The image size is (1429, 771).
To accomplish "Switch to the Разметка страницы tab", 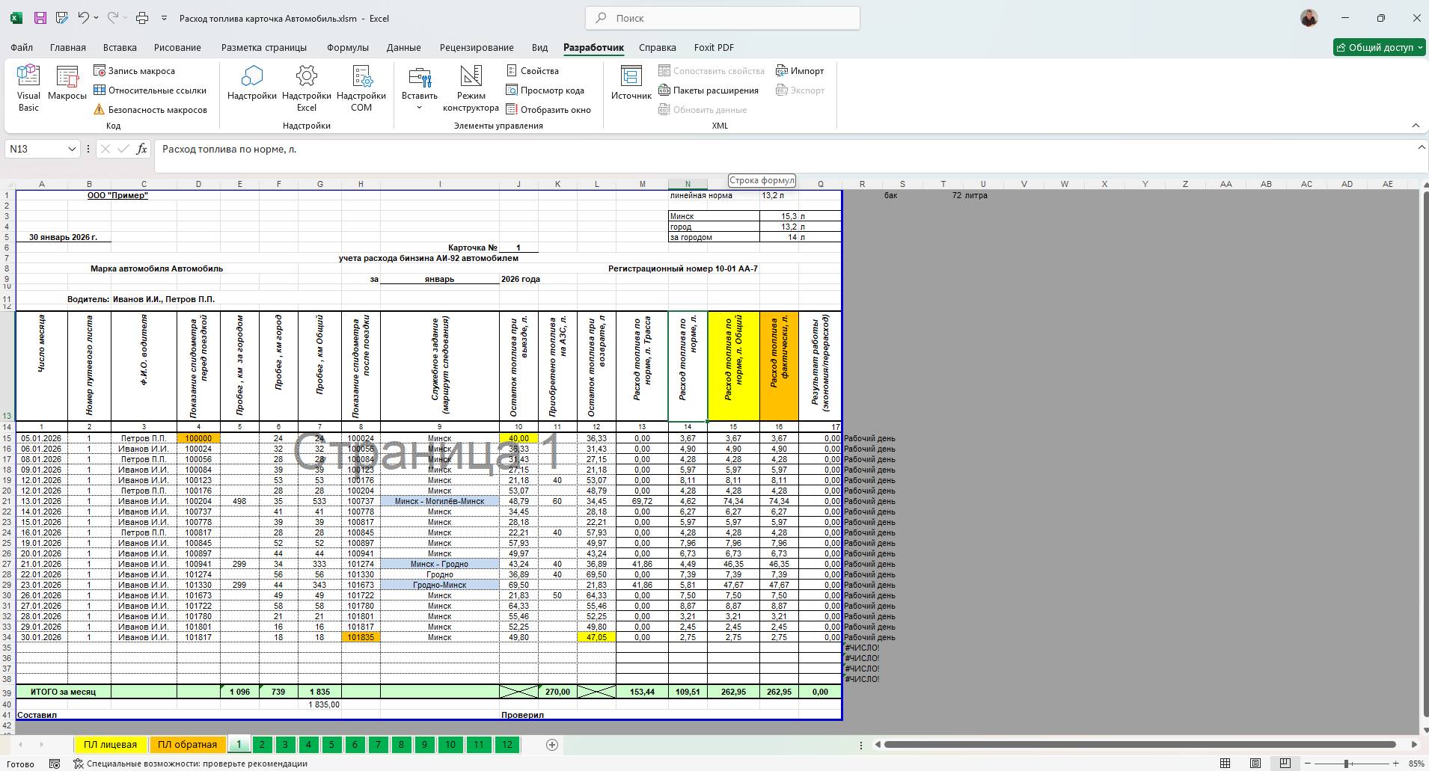I will (264, 47).
